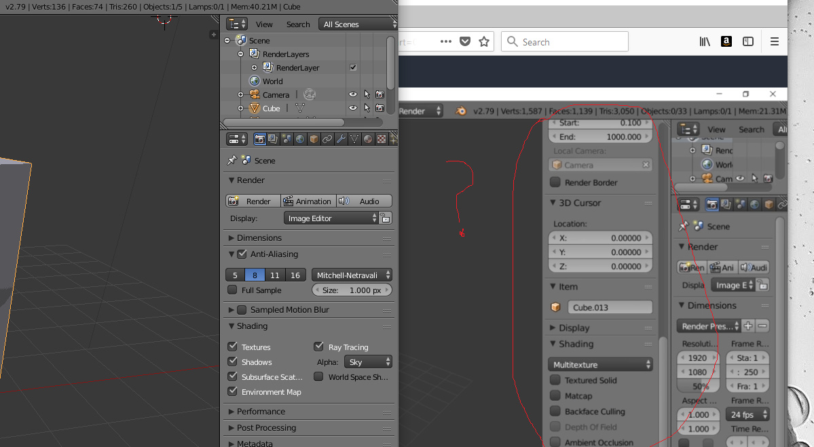Open the Texture checker icon properties
The height and width of the screenshot is (447, 814).
[382, 138]
